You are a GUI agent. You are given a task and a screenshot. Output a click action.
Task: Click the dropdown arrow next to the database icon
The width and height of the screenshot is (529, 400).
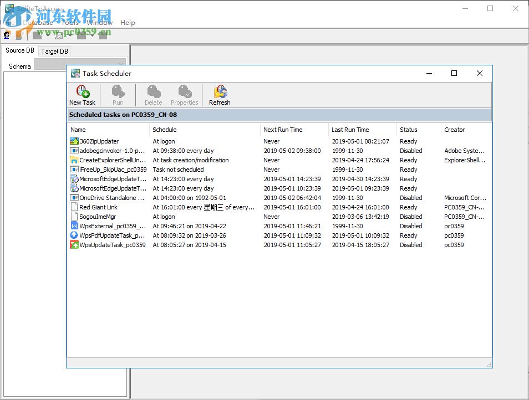coord(48,34)
